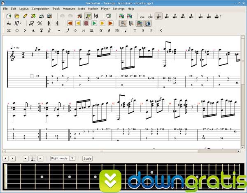247x193 pixels.
Task: Open the chord A7 dropdown
Action: tap(18, 23)
